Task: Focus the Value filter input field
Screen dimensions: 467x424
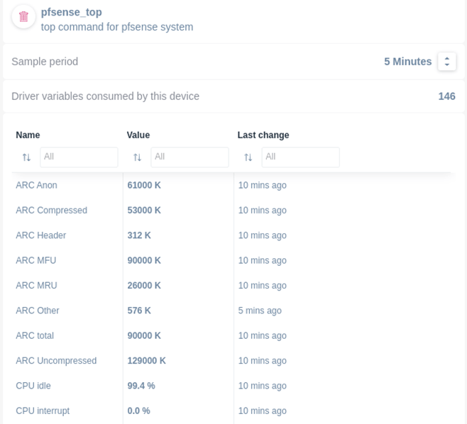Action: point(189,157)
